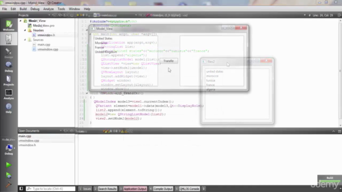The image size is (342, 192).
Task: Open the Design mode
Action: [x=9, y=53]
